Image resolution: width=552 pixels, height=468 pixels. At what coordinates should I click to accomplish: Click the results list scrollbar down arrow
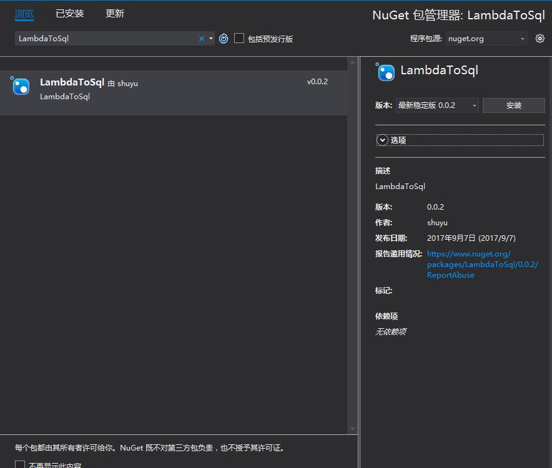tap(352, 429)
